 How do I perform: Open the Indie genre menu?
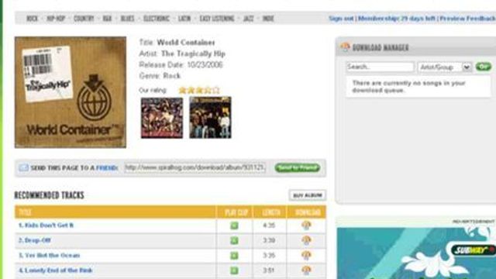268,19
